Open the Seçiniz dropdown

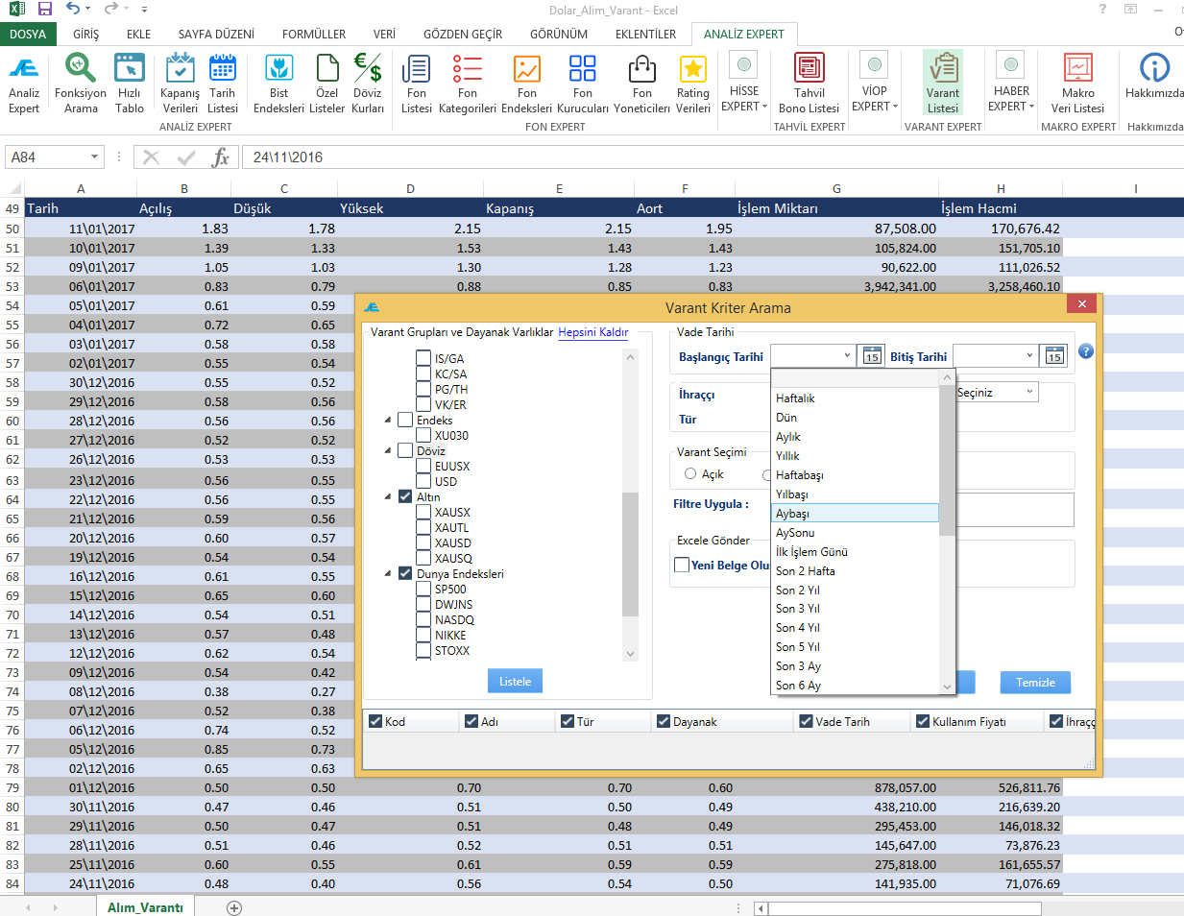pyautogui.click(x=998, y=393)
